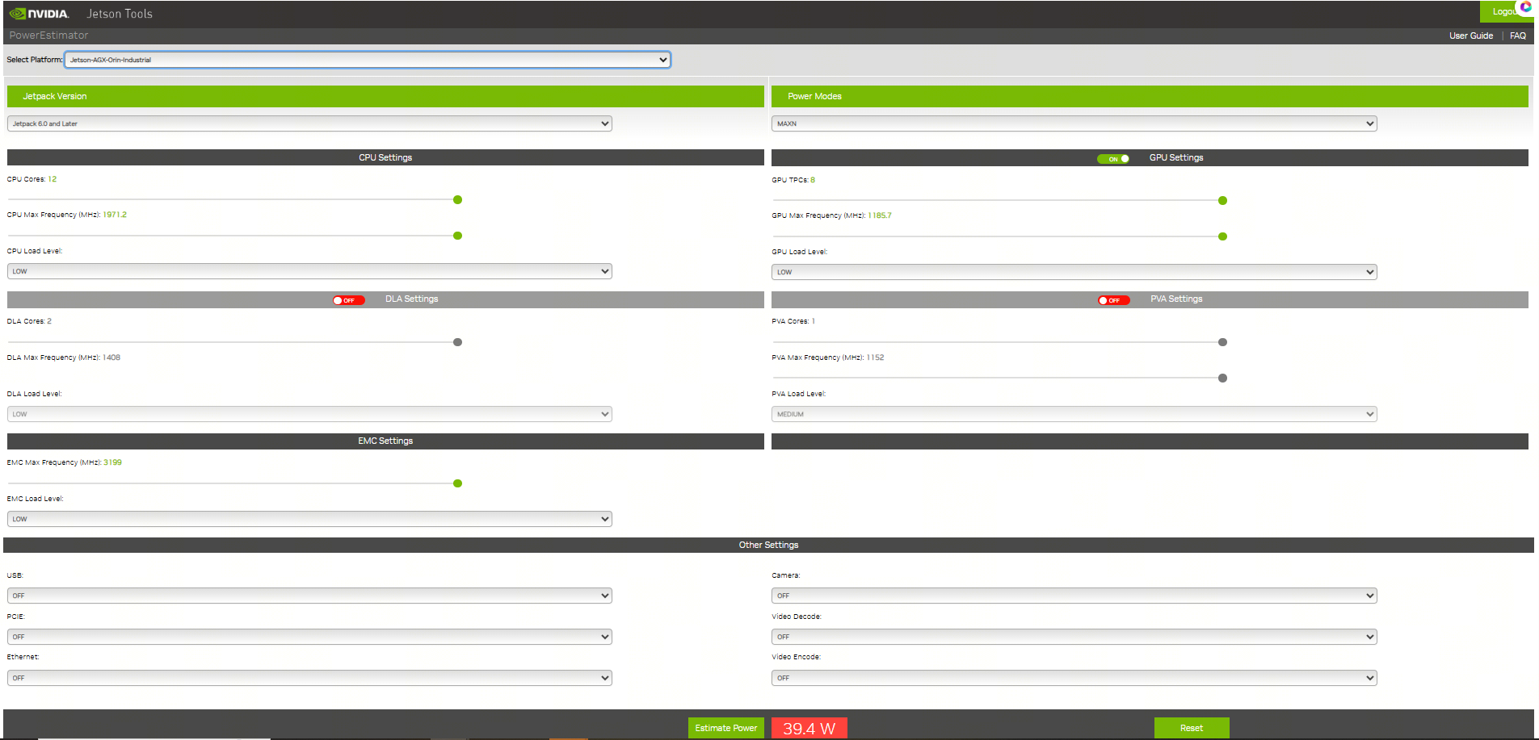The image size is (1539, 740).
Task: Turn off the GPU Settings toggle
Action: [x=1112, y=159]
